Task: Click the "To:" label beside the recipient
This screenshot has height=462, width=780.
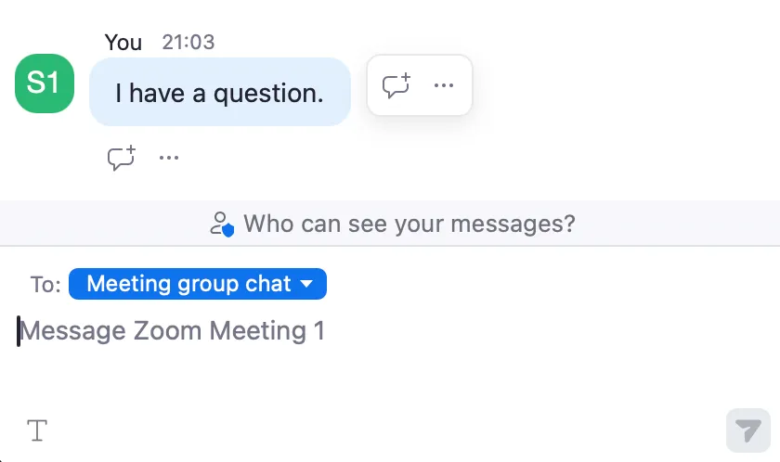Action: 45,284
